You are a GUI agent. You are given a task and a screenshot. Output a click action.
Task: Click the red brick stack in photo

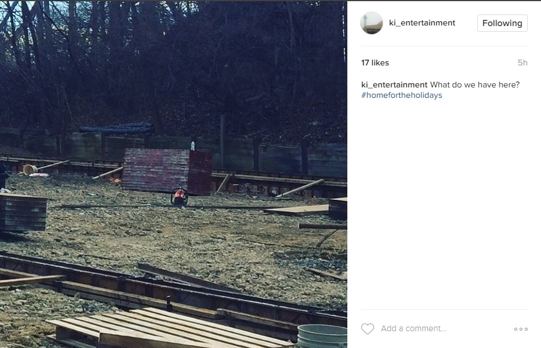[x=168, y=171]
